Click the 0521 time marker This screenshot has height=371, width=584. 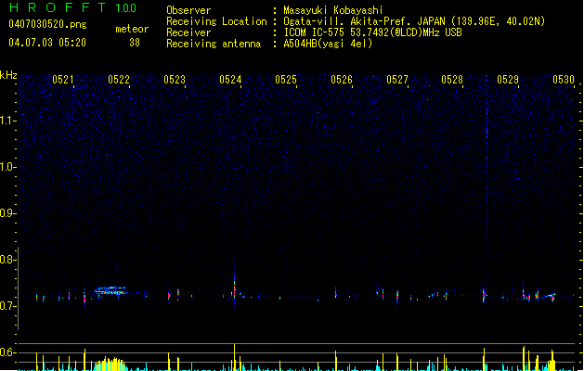point(63,80)
